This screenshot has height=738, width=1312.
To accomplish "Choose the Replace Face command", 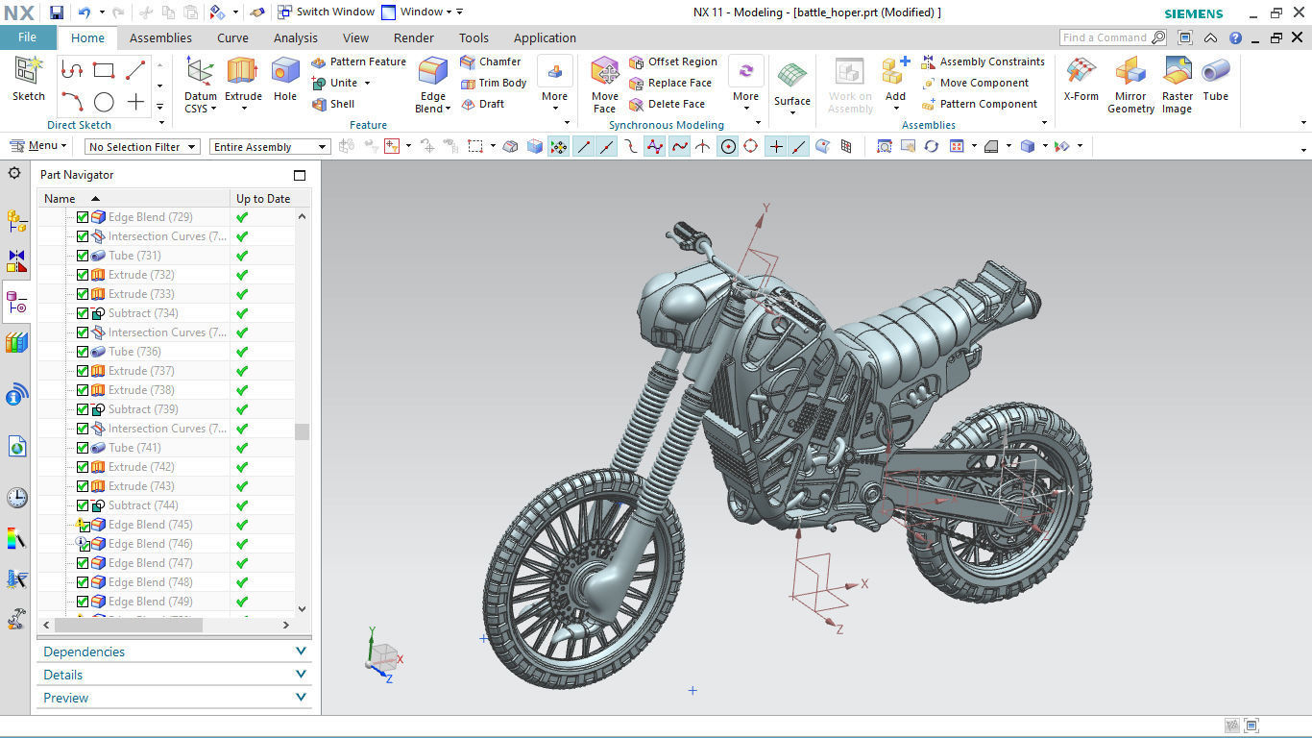I will click(670, 83).
